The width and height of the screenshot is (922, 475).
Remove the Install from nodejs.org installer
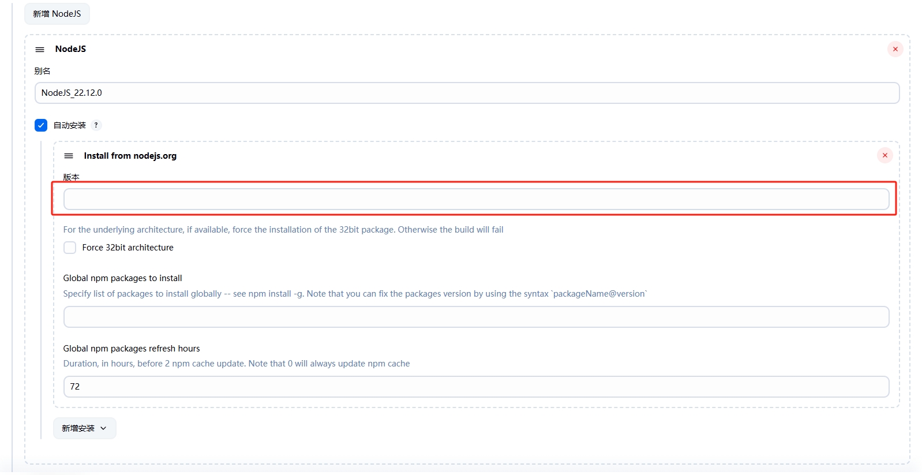pyautogui.click(x=884, y=155)
